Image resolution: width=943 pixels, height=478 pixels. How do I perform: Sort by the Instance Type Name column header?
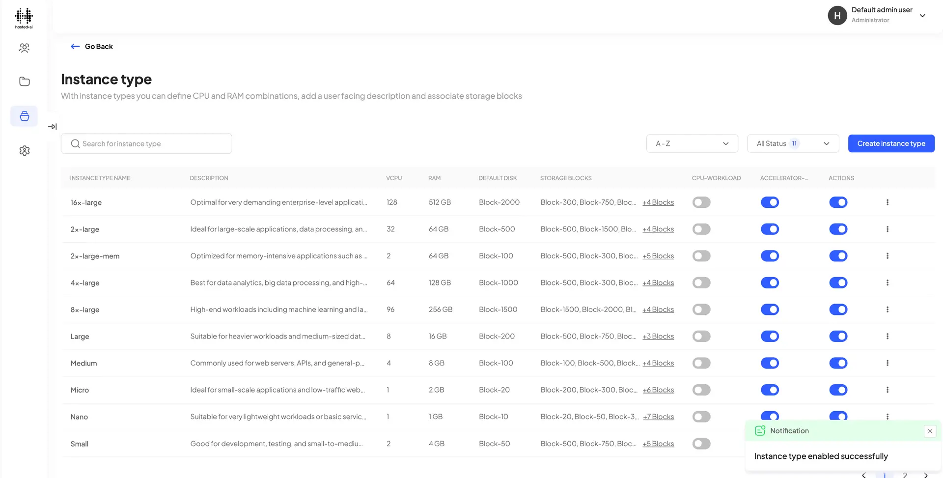click(100, 178)
